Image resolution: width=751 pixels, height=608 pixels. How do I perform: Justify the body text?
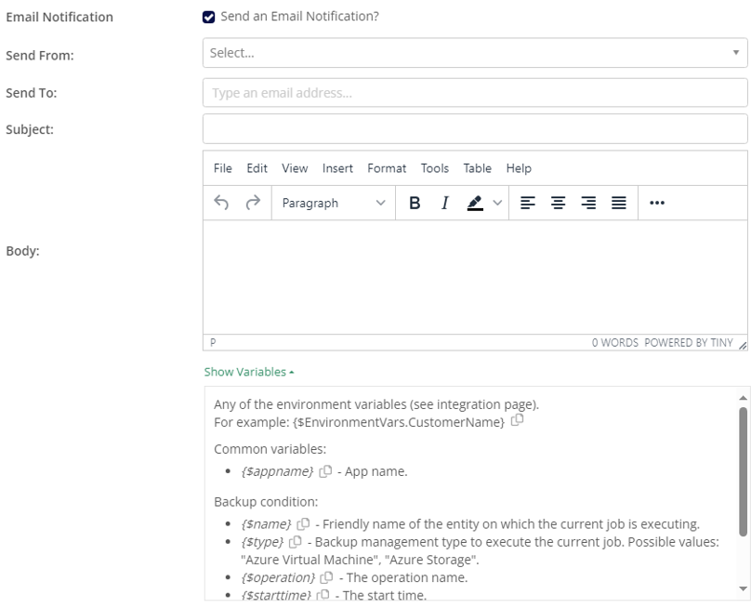(x=618, y=203)
